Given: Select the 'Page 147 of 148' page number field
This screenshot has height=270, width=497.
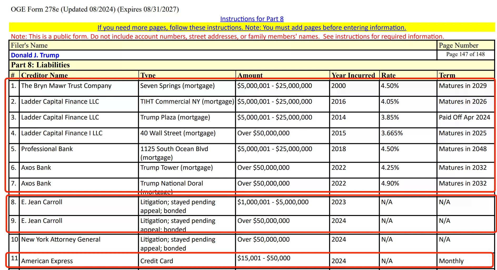Looking at the screenshot, I should pyautogui.click(x=465, y=54).
